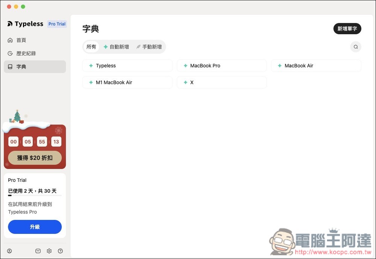Click the sparkle icon on the MacBook Pro entry

185,66
